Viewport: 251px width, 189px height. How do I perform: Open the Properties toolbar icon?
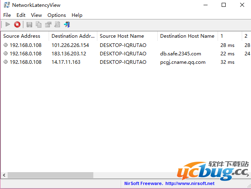coord(48,25)
